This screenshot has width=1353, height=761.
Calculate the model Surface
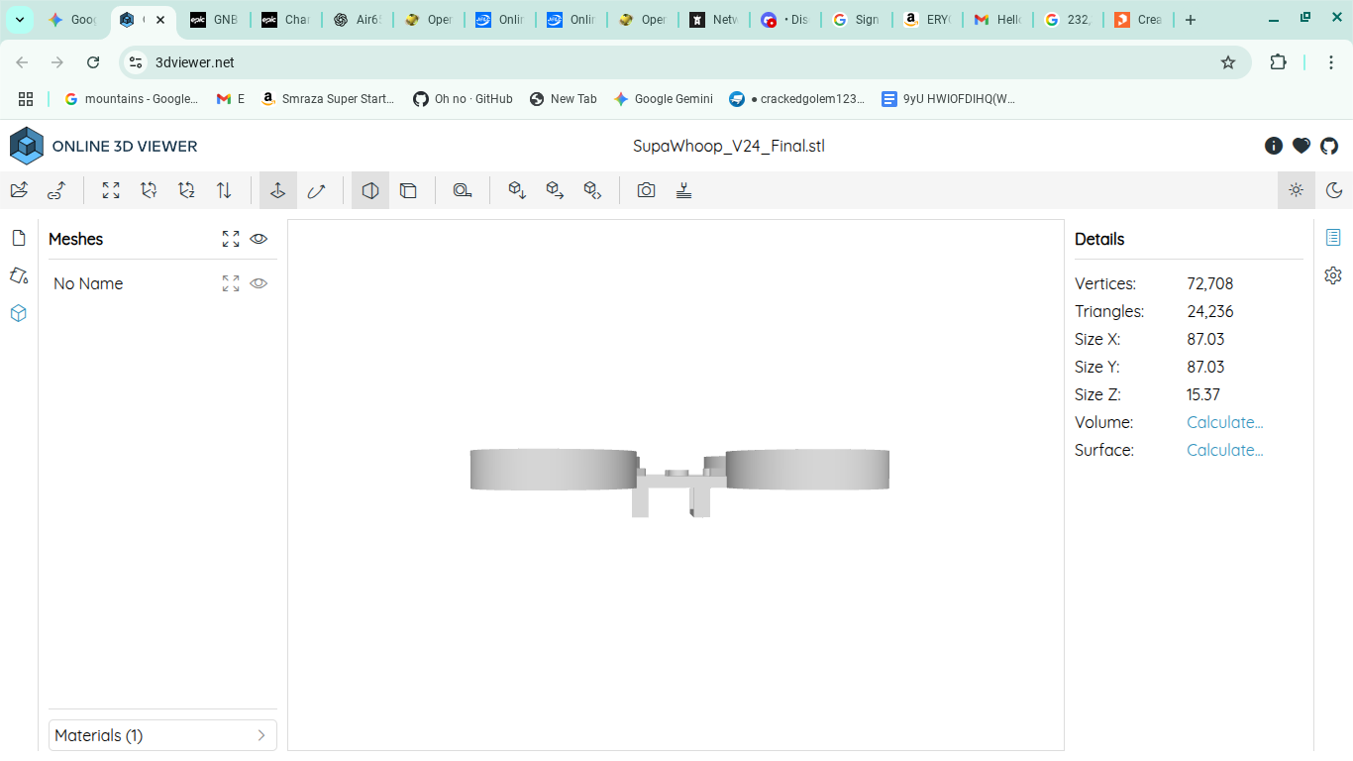coord(1224,450)
